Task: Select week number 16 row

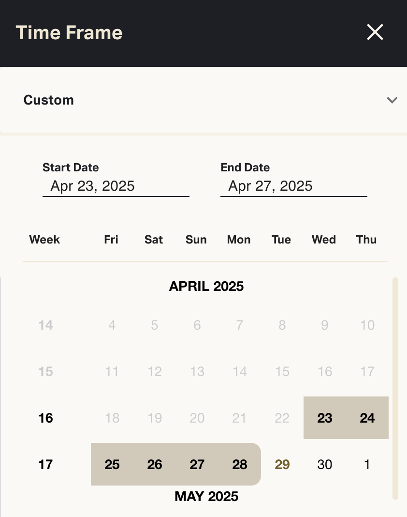Action: tap(45, 418)
